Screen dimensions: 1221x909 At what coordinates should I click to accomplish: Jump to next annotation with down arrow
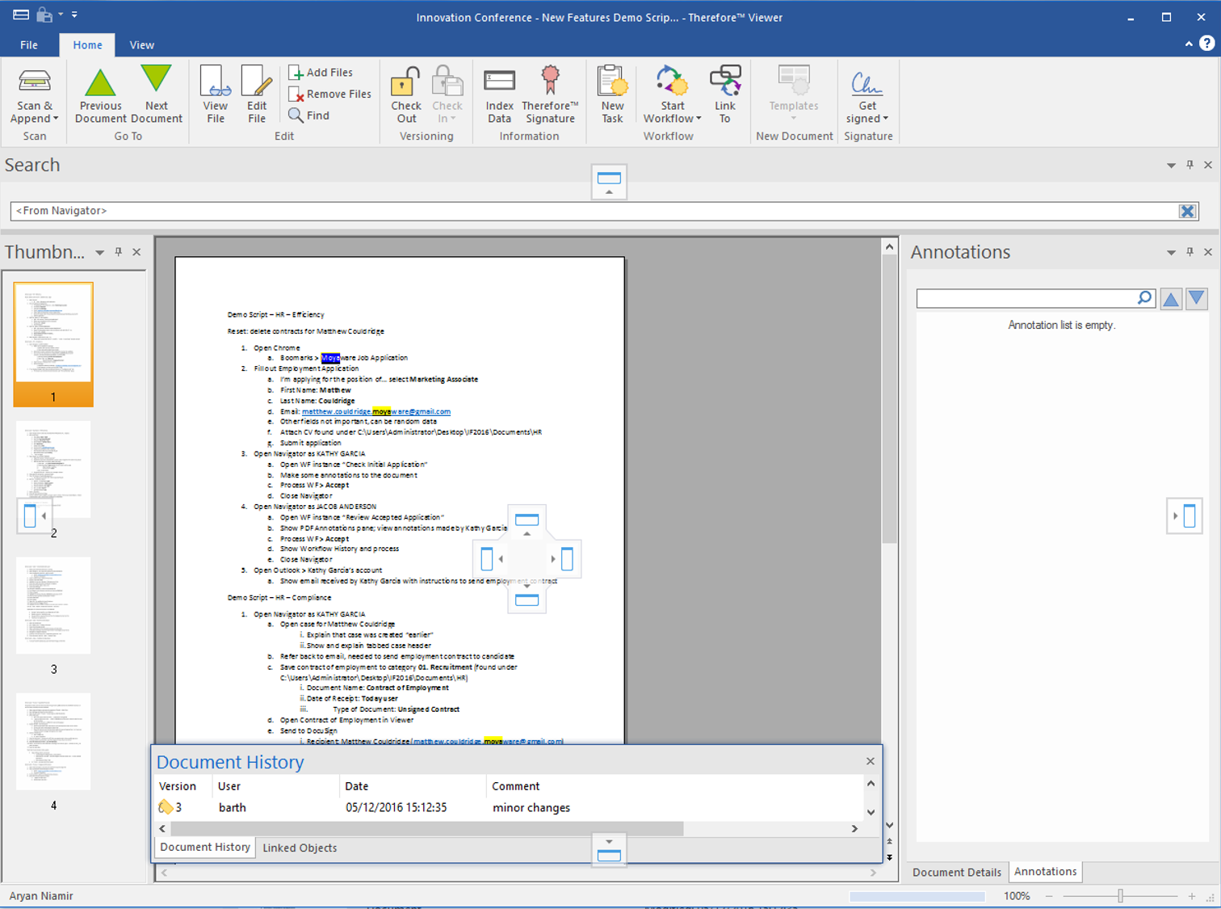point(1197,299)
